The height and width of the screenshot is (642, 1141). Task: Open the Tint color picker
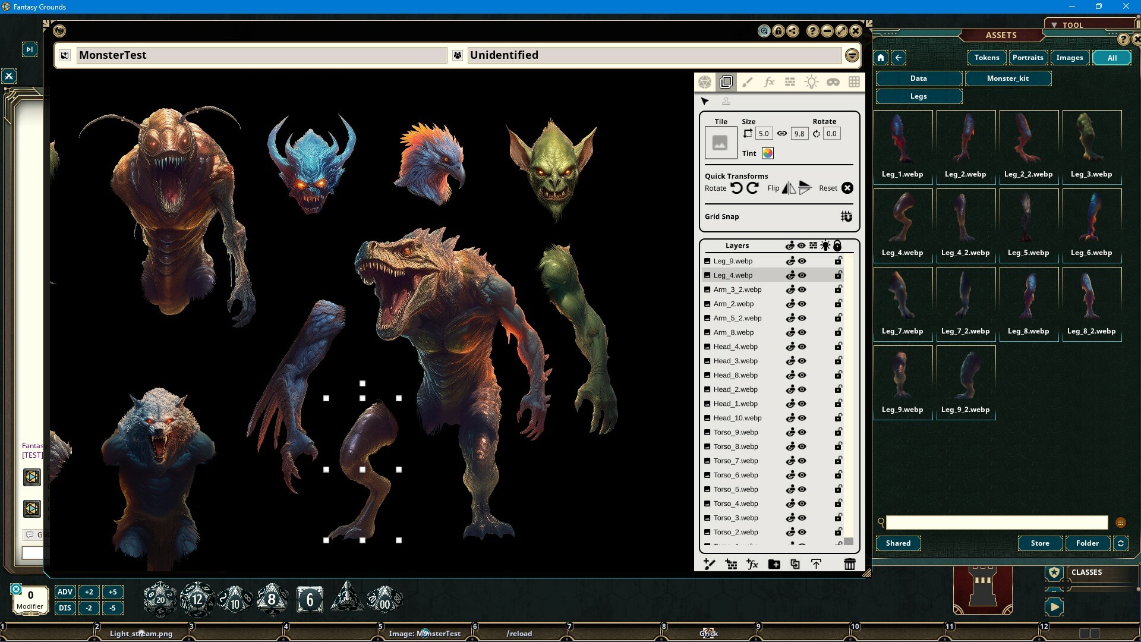click(x=767, y=153)
